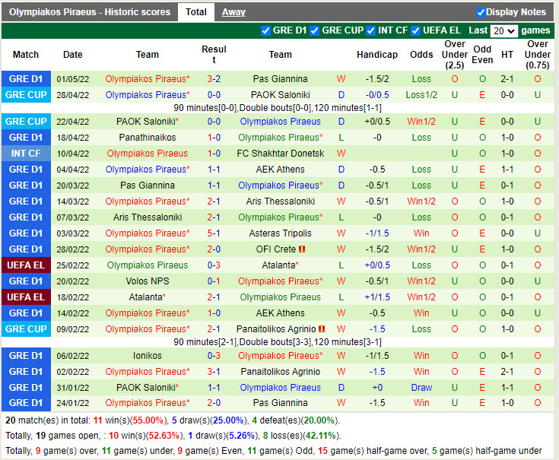Click the red card icon next to Panaitolikos Agrinio
Image resolution: width=559 pixels, height=460 pixels.
(x=322, y=329)
